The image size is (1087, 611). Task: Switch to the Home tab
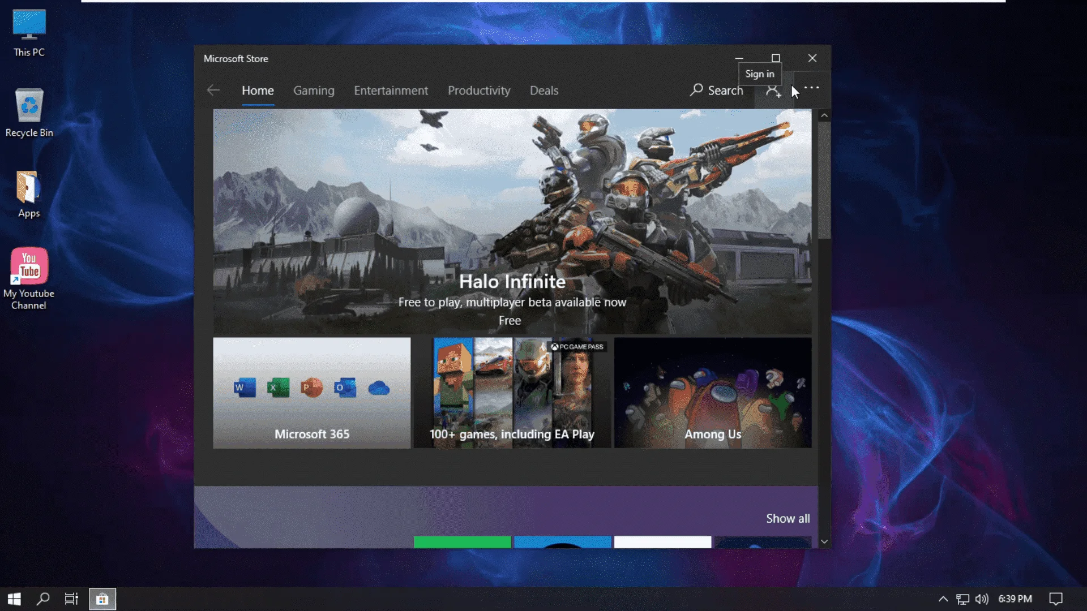click(258, 91)
